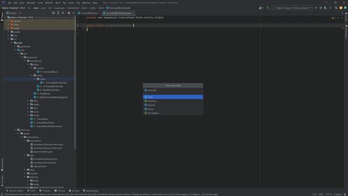Select Annotation in New Java Class popup
This screenshot has height=196, width=348.
click(173, 113)
